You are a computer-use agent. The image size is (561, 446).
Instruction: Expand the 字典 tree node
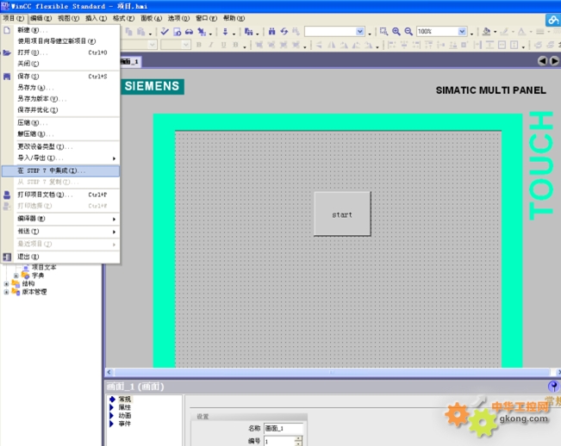click(16, 276)
